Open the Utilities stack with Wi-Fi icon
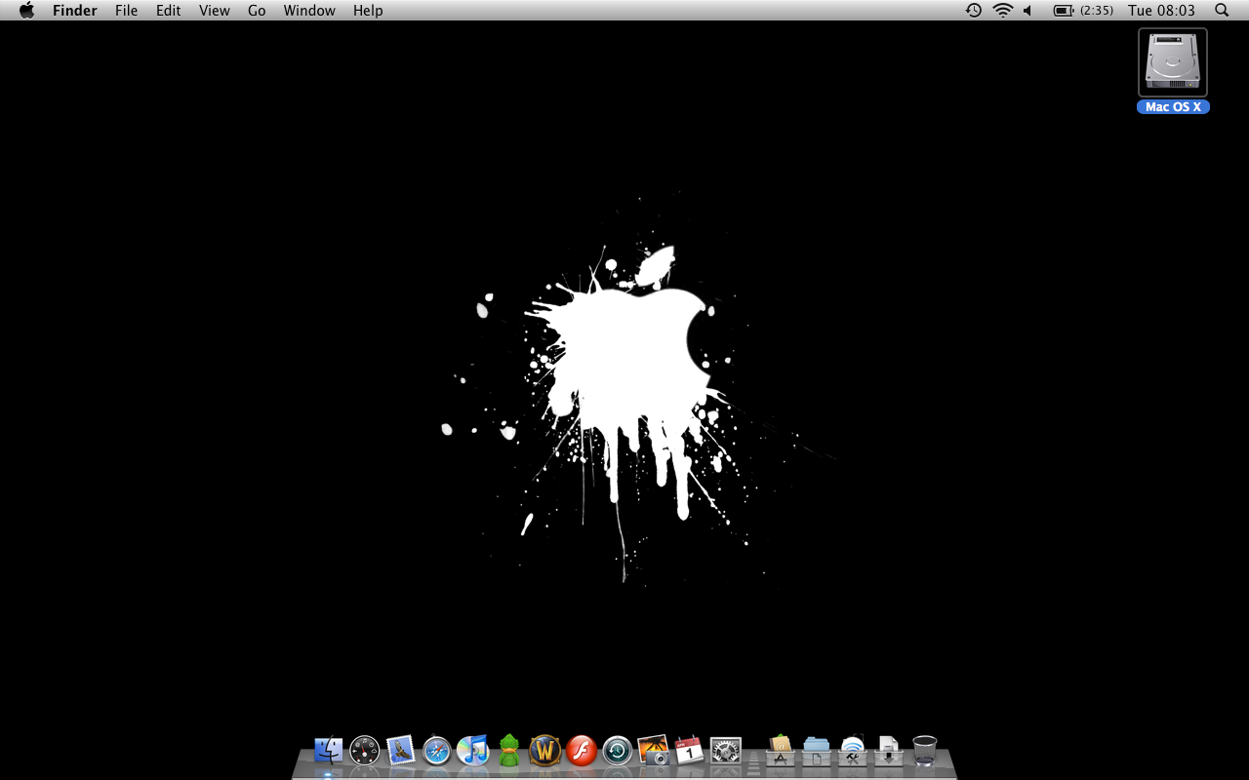 (852, 751)
